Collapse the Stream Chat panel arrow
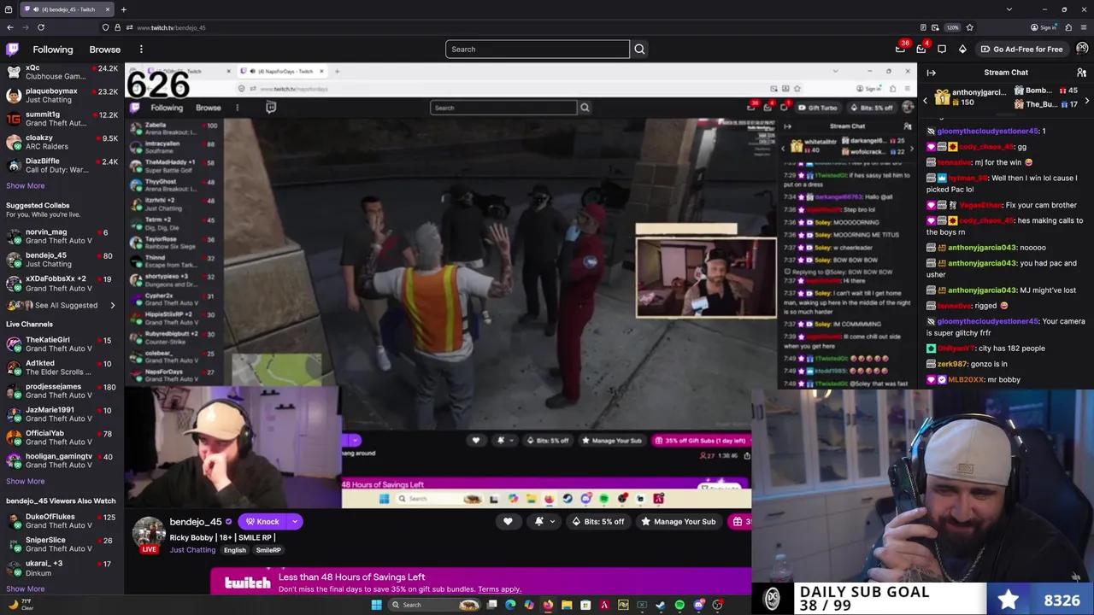Screen dimensions: 1094x615 [x=932, y=73]
